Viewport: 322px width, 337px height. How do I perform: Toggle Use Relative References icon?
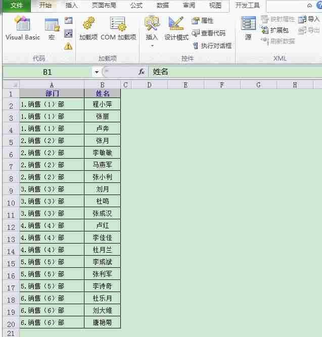pos(68,33)
